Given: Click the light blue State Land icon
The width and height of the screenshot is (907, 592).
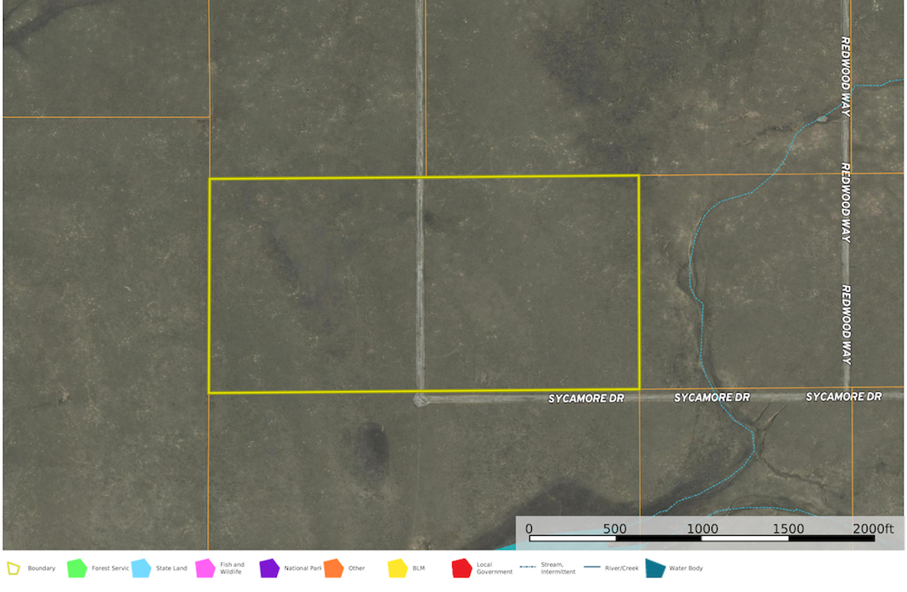Looking at the screenshot, I should (140, 568).
